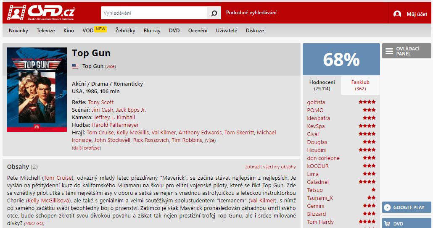The width and height of the screenshot is (433, 228).
Task: Open user Douglas's profile
Action: 317,142
